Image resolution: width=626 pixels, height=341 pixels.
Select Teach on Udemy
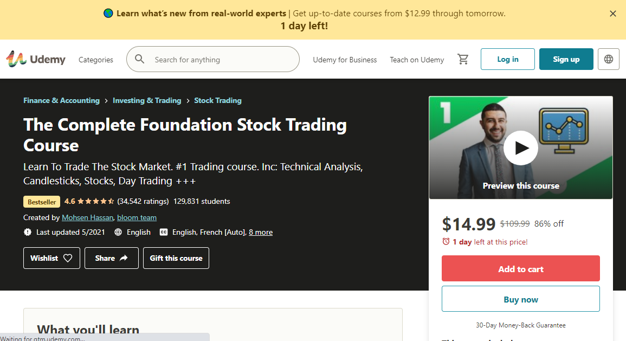tap(416, 60)
